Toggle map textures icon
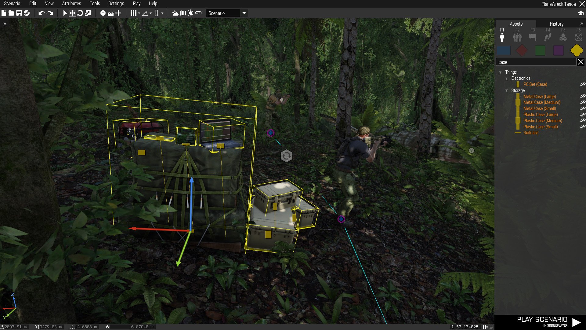Screen dimensions: 586x330 183,13
